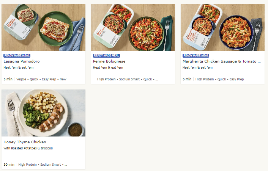Click the Veggie, Quick, Easy Prep, New tags
268x171 pixels.
tap(41, 79)
